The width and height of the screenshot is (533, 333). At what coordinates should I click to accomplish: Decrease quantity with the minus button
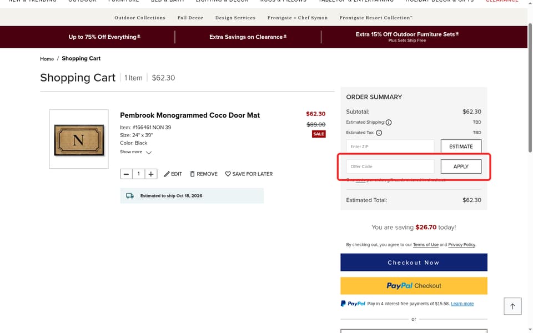point(126,174)
